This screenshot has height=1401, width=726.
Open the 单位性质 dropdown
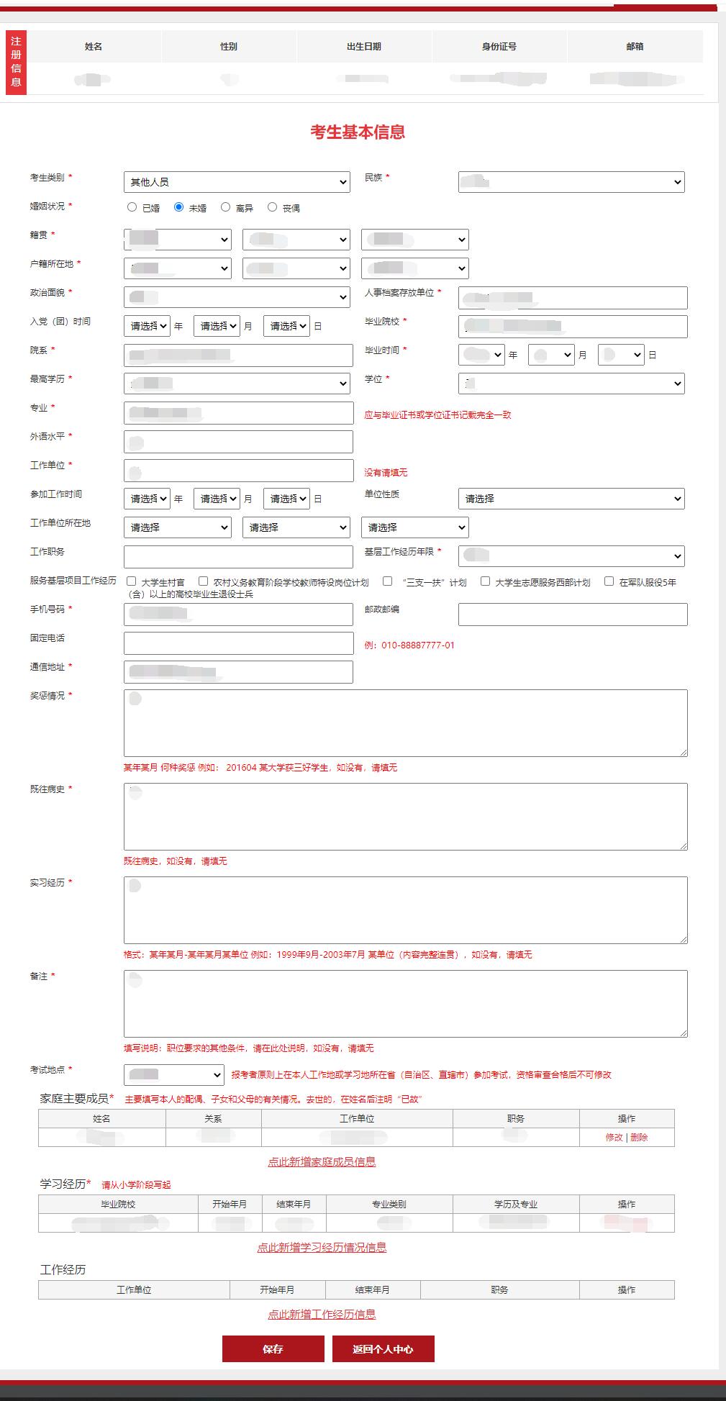coord(571,499)
